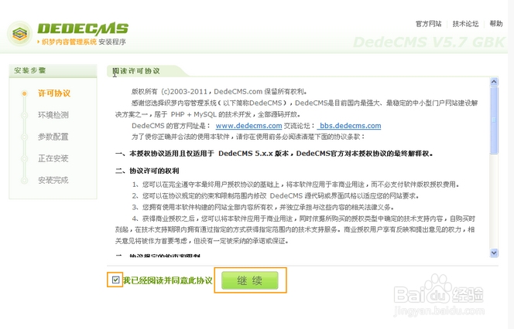The image size is (514, 329).
Task: Select the 正在安装 step
Action: (53, 158)
